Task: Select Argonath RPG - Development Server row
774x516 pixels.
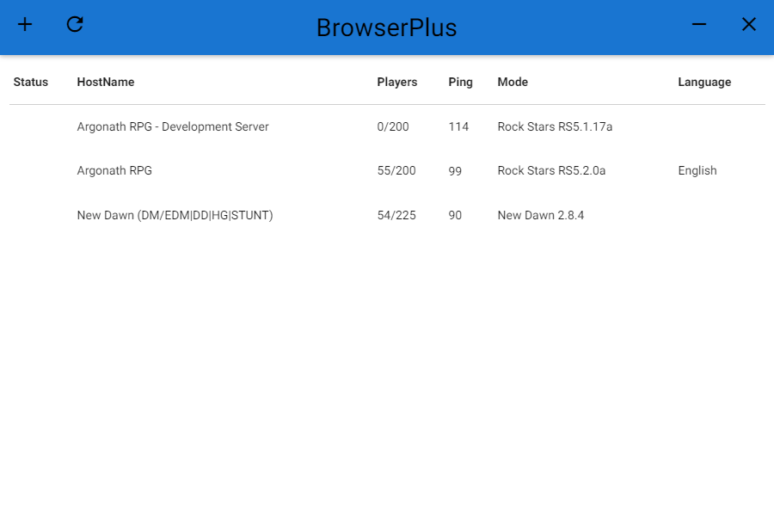Action: [387, 127]
